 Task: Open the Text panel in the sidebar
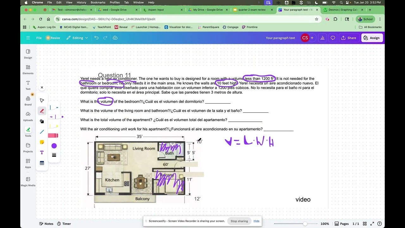click(28, 85)
